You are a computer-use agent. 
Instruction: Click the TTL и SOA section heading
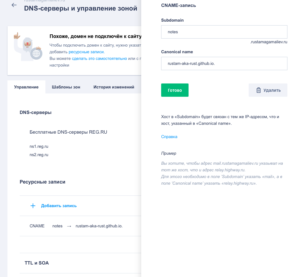[37, 263]
